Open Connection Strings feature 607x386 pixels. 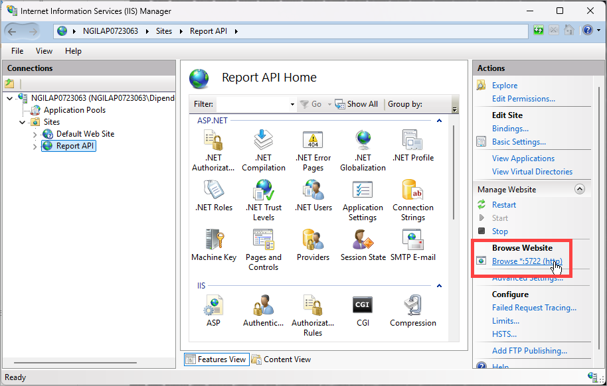tap(413, 200)
